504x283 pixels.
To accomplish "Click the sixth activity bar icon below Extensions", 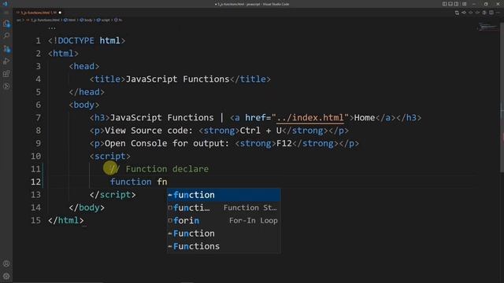I will coord(6,86).
